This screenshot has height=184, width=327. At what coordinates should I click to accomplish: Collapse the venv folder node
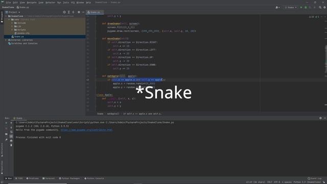(x=9, y=19)
